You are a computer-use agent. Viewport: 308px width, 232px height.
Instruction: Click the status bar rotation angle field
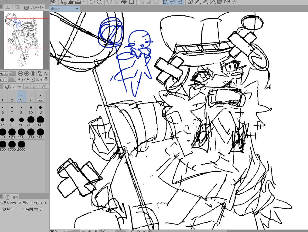[x=106, y=231]
